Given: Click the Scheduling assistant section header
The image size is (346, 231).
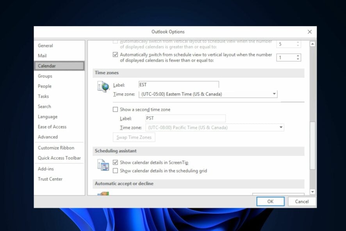Looking at the screenshot, I should pos(198,151).
